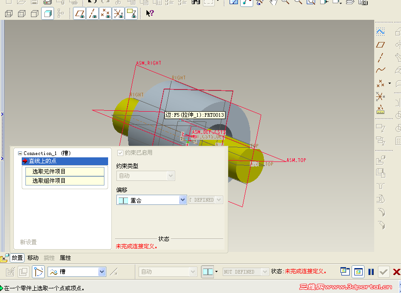Select the Sketch tool in right toolbar
Screen dimensions: 401x293
click(x=381, y=32)
